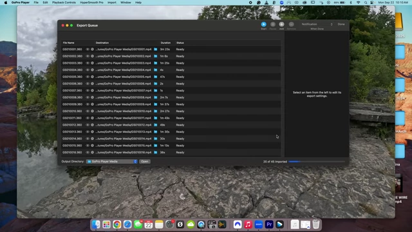This screenshot has height=232, width=412.
Task: Open the Apple menu
Action: pyautogui.click(x=6, y=3)
